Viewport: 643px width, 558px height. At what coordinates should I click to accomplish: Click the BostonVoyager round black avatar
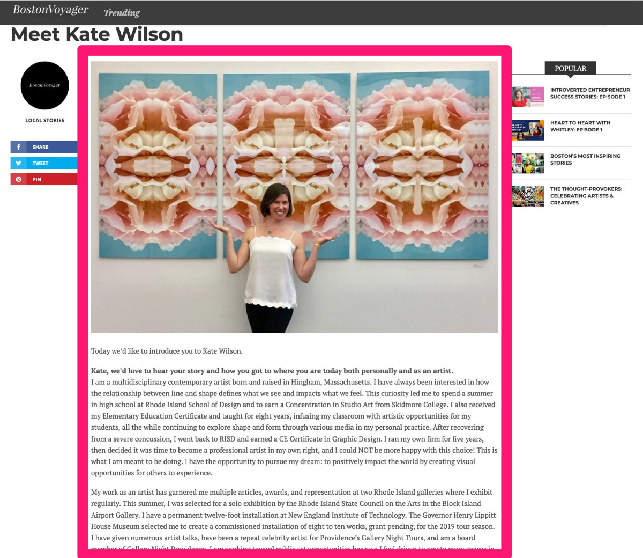(44, 86)
